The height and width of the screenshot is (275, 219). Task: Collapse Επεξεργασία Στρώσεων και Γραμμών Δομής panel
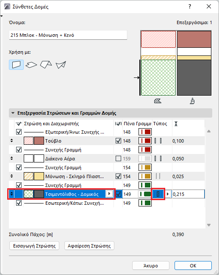pyautogui.click(x=13, y=113)
